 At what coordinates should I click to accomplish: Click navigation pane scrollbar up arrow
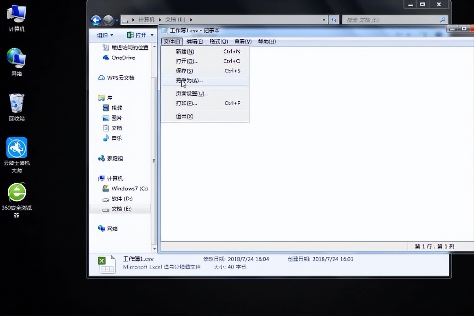pos(154,46)
